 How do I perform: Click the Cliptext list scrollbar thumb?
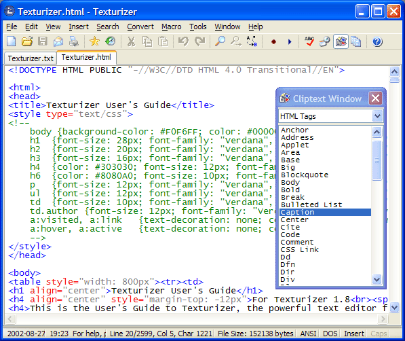[x=377, y=160]
